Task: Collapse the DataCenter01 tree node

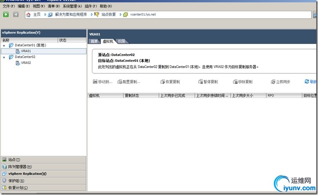Action: coord(4,46)
